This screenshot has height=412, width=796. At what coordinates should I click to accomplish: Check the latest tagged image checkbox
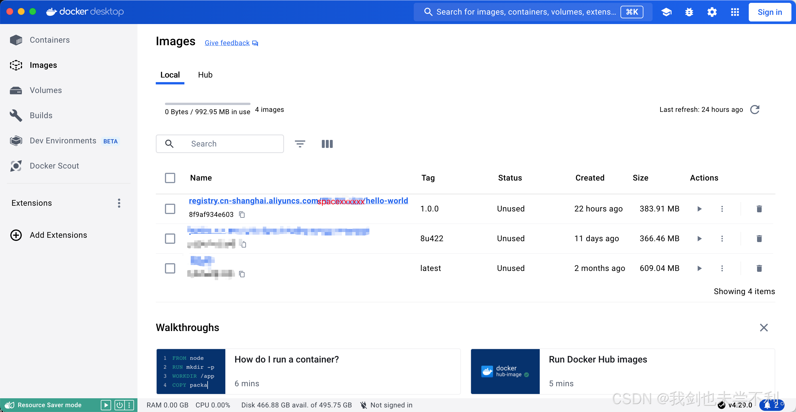click(170, 268)
